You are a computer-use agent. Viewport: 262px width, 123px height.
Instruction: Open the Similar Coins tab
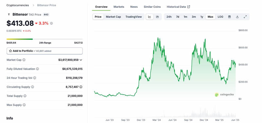(x=152, y=7)
